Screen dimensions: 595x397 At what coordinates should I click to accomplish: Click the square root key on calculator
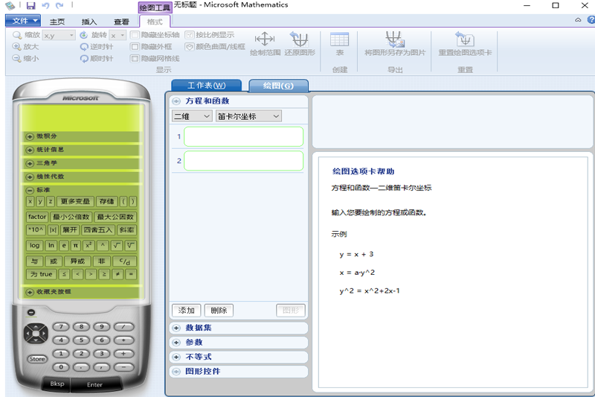point(117,245)
